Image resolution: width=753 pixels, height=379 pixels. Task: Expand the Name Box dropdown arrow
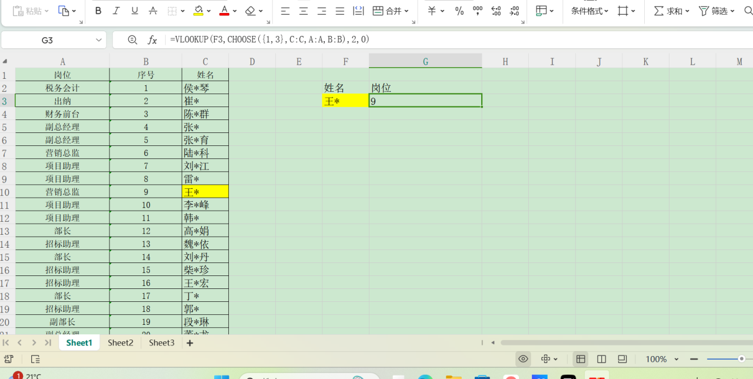(98, 40)
